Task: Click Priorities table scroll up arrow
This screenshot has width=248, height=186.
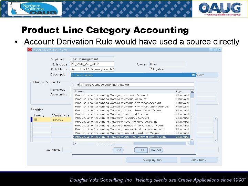Action: click(215, 119)
